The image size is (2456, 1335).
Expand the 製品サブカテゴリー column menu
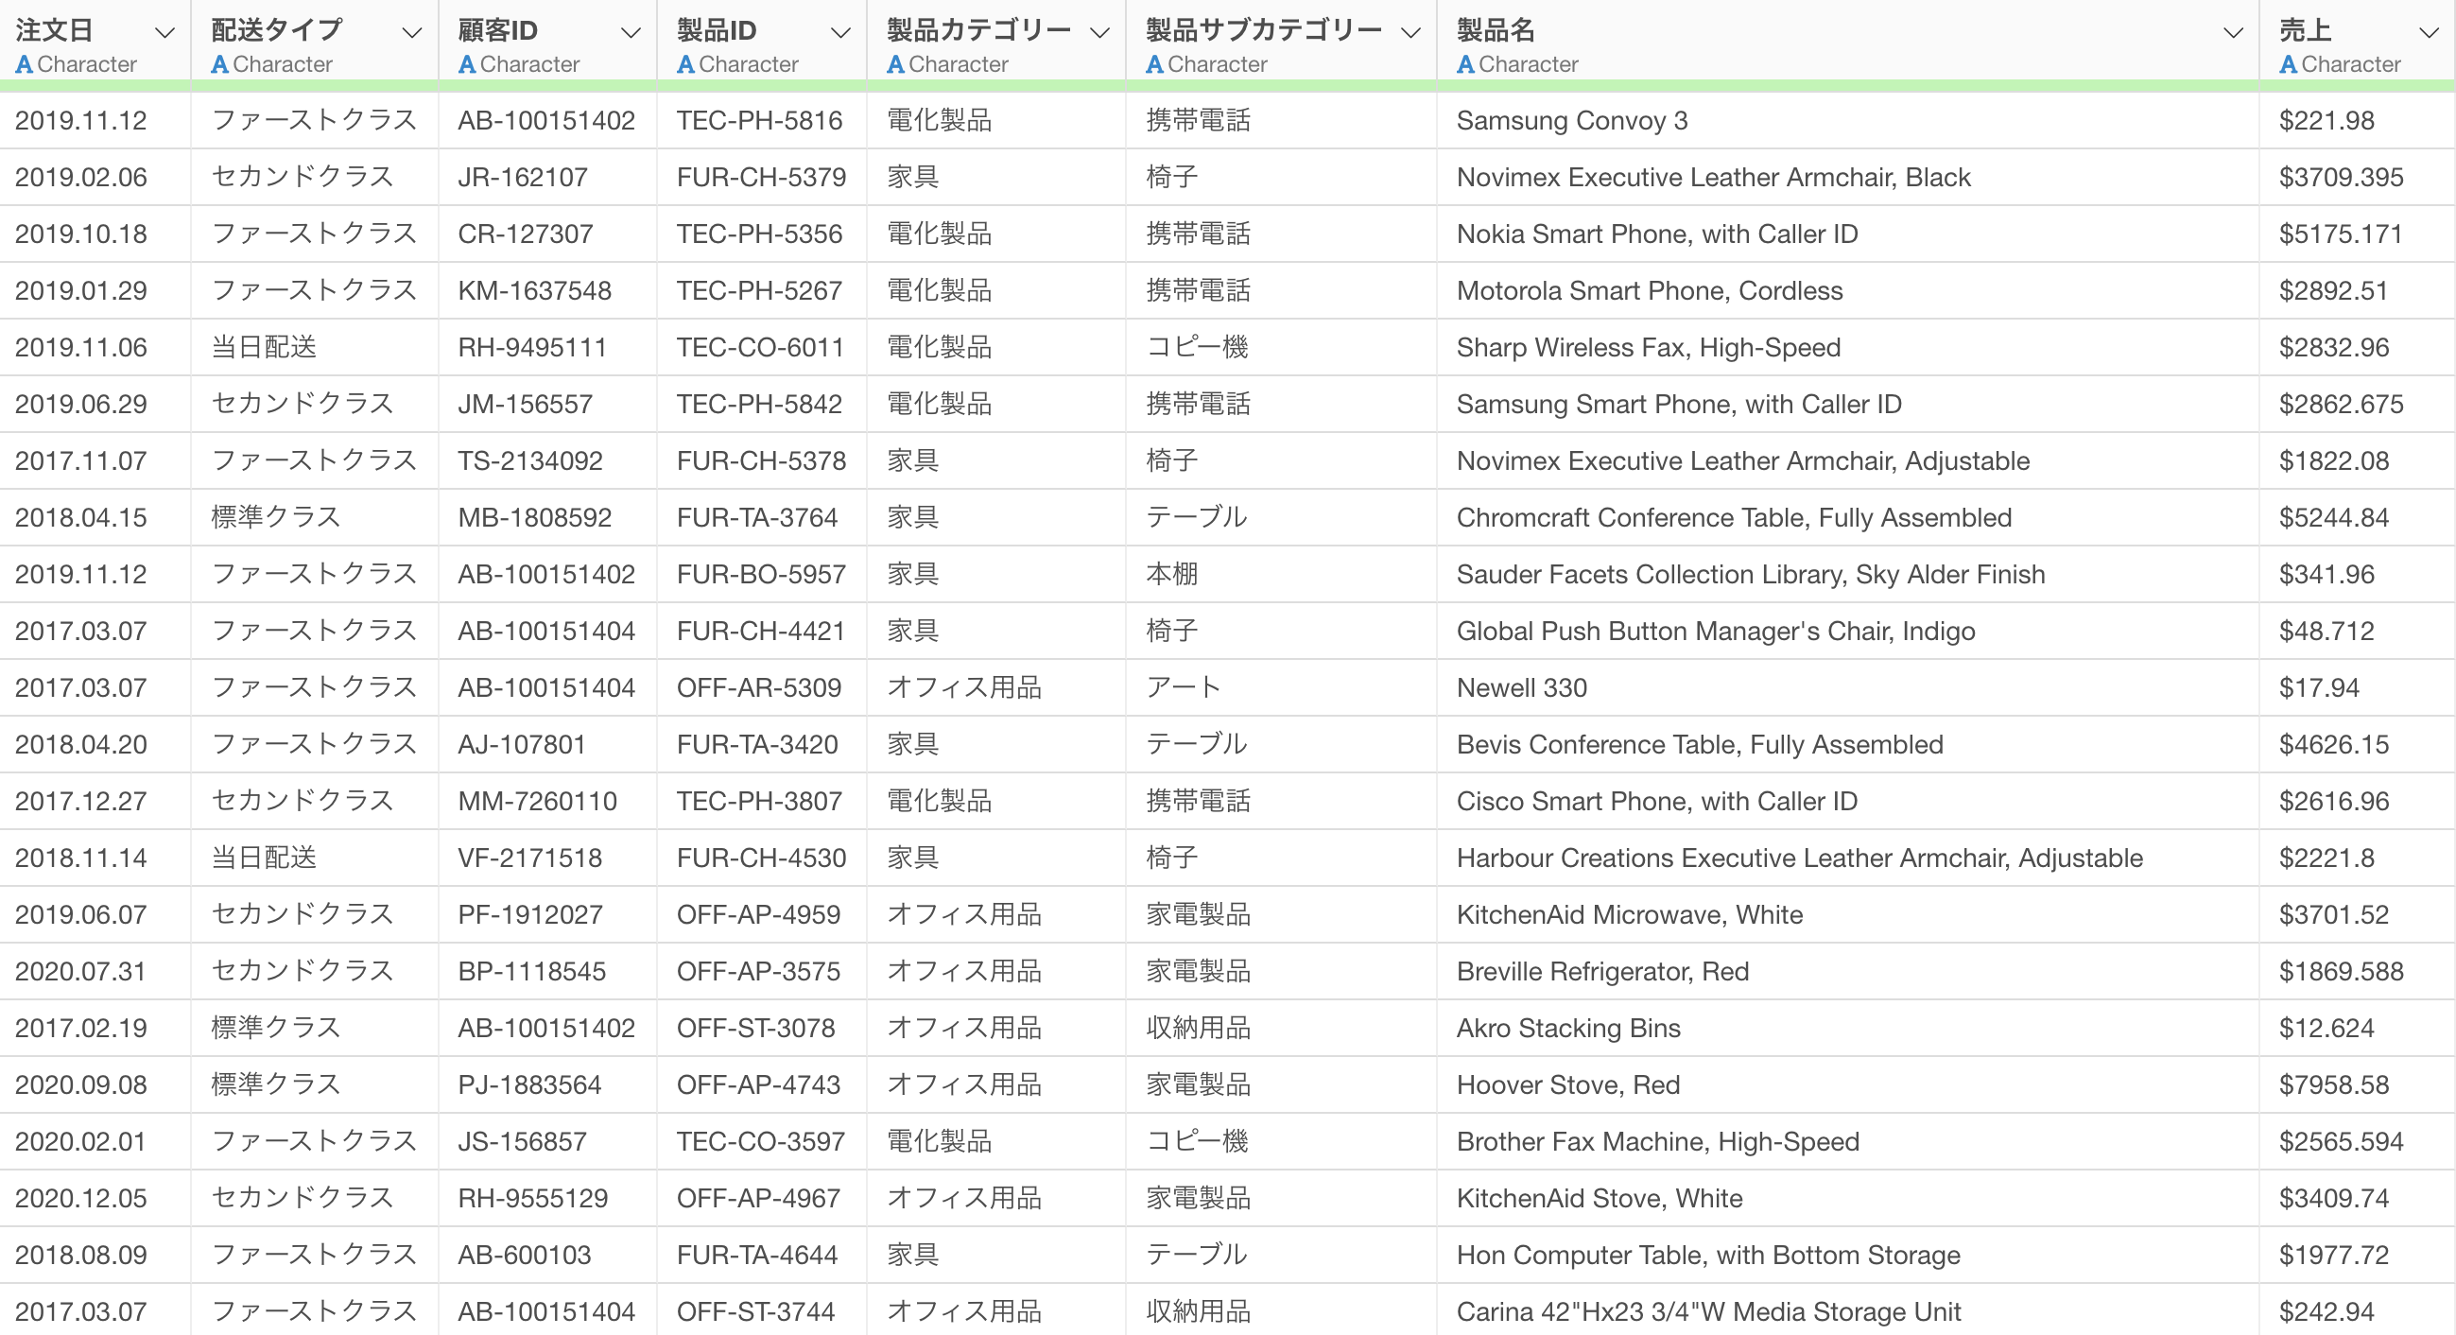(x=1410, y=33)
